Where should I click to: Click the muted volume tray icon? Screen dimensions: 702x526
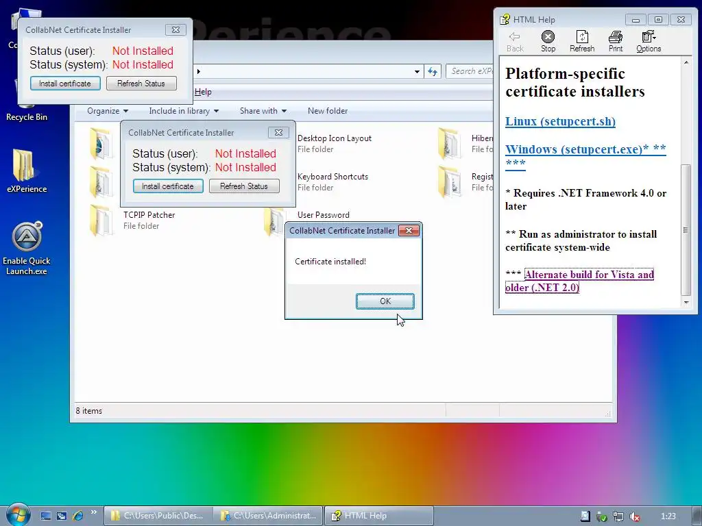(x=634, y=516)
